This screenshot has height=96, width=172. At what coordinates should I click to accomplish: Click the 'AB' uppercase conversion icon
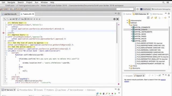[x=13, y=19]
